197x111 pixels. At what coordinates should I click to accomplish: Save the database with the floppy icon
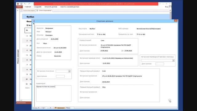pyautogui.click(x=21, y=4)
